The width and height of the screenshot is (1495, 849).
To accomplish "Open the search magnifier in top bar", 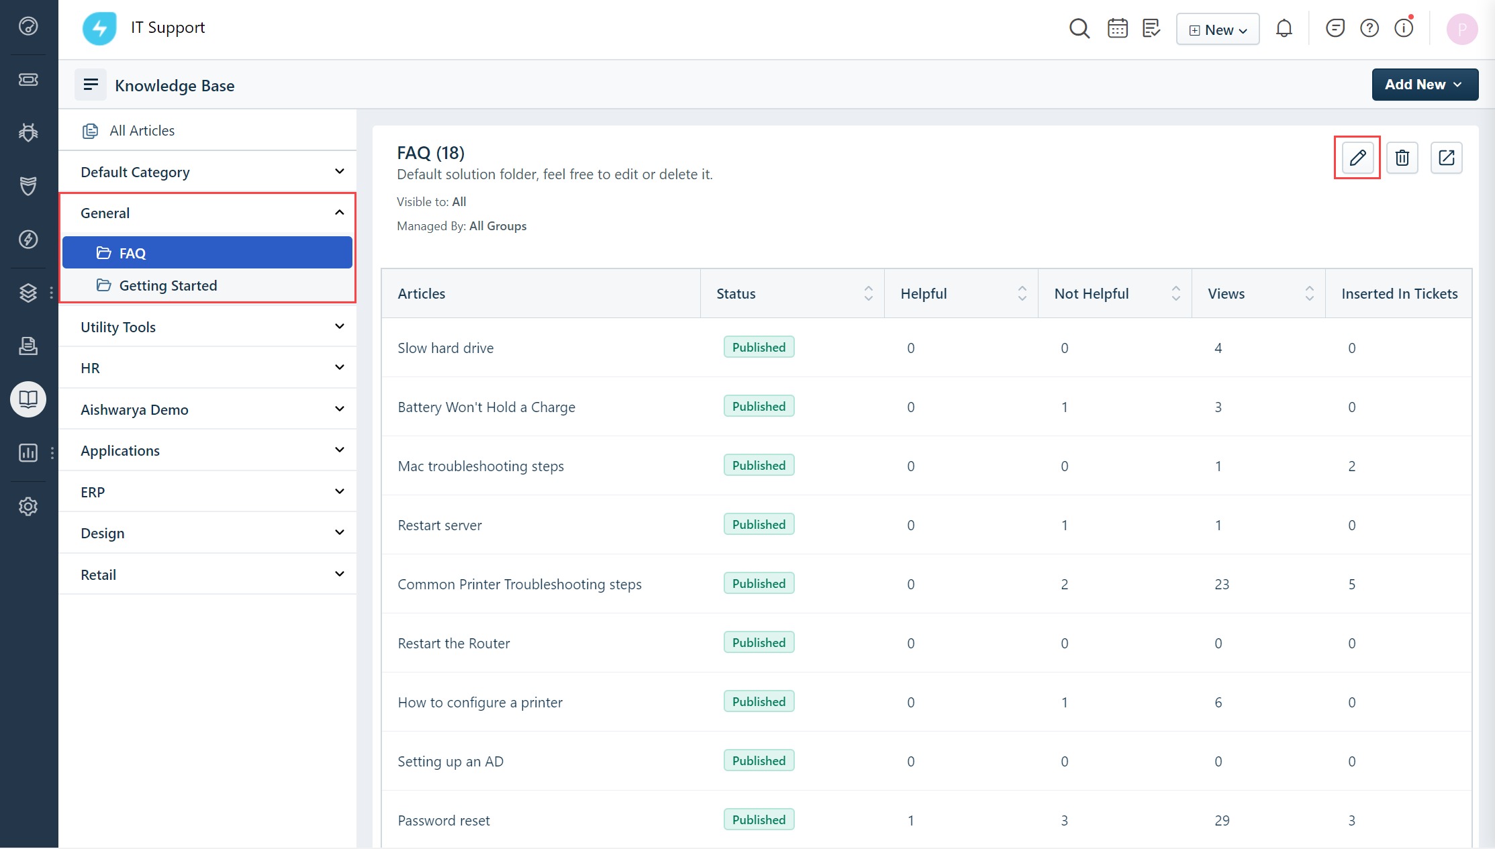I will (x=1079, y=29).
